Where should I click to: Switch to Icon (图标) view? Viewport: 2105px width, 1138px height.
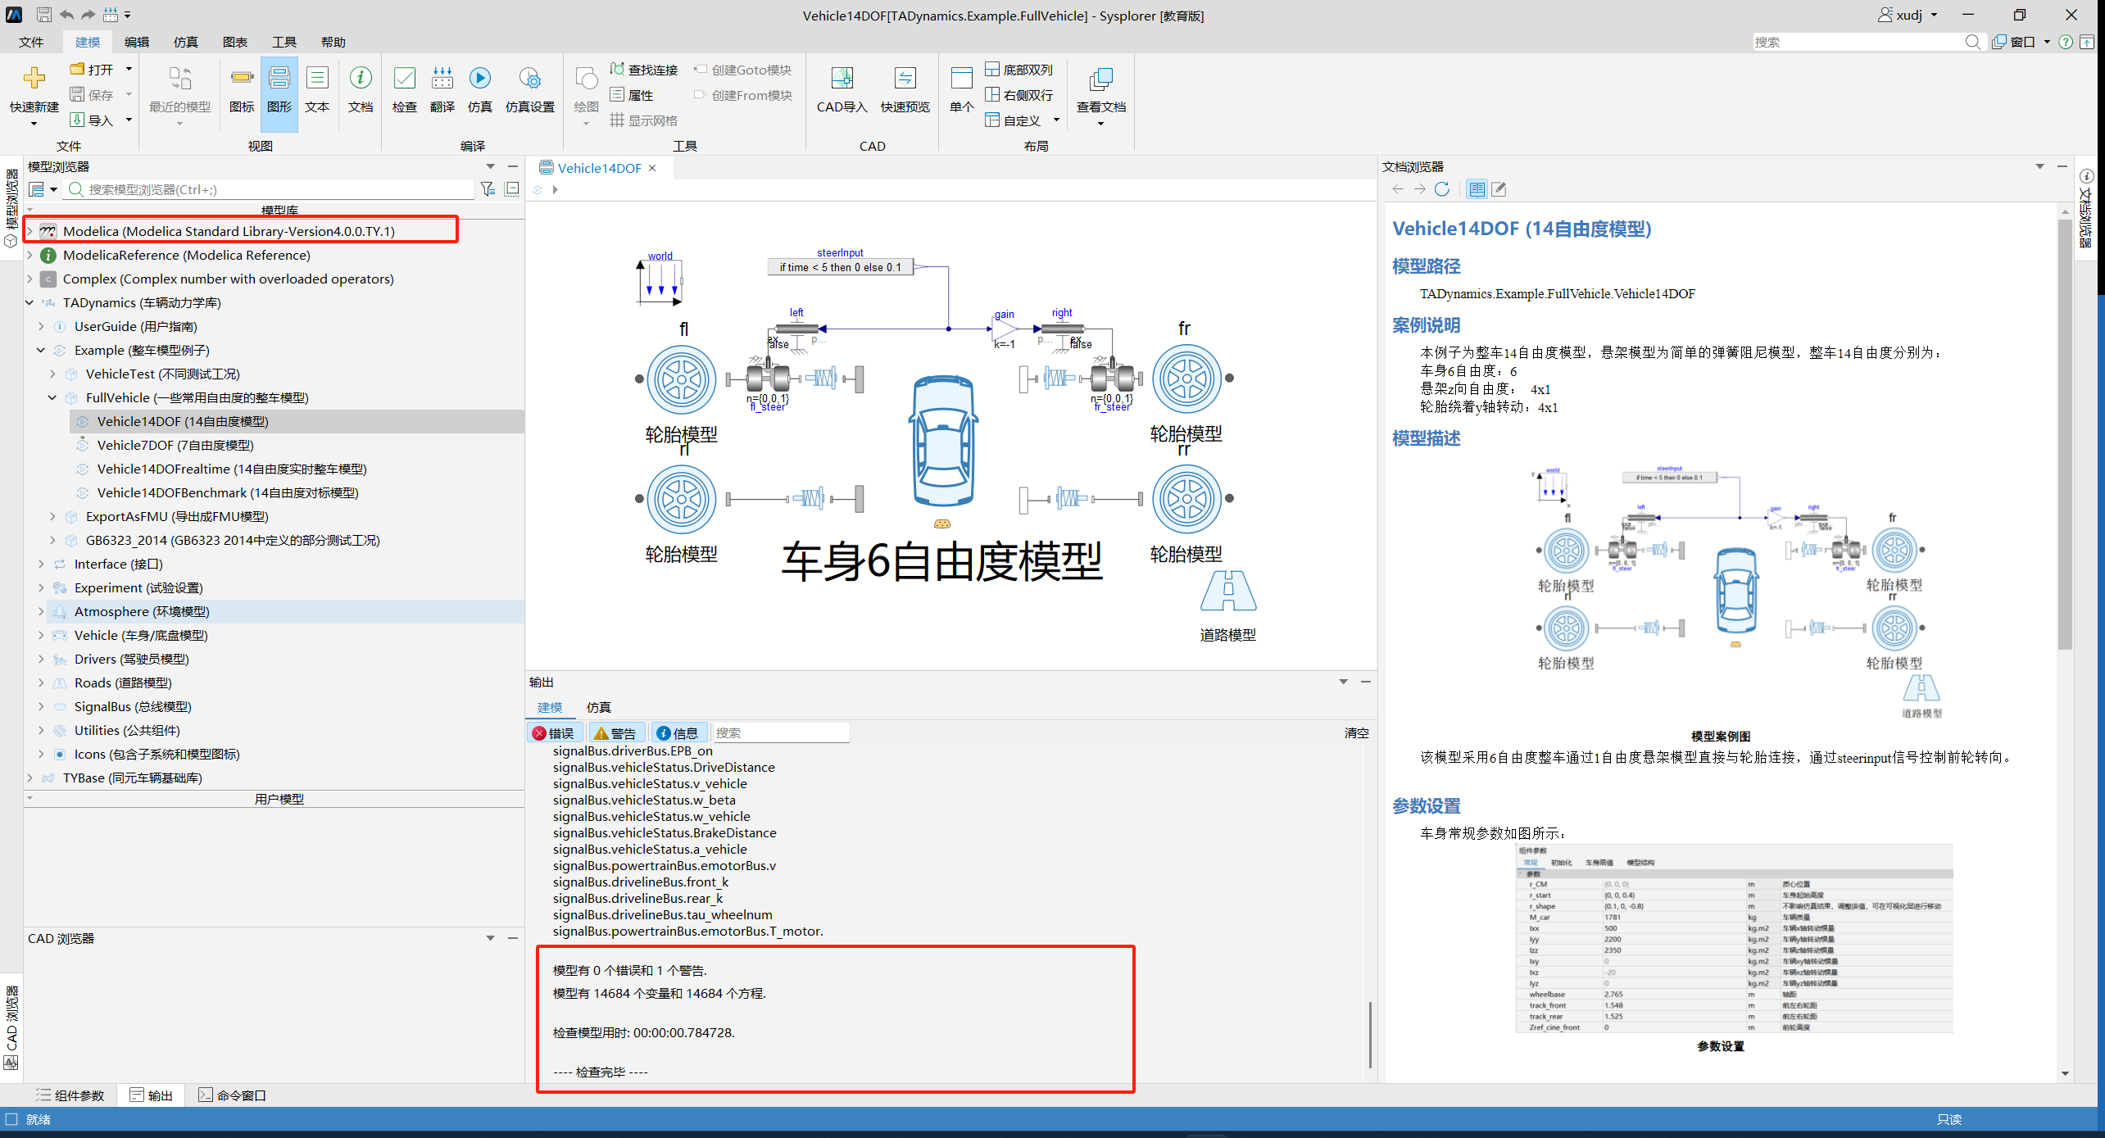242,91
